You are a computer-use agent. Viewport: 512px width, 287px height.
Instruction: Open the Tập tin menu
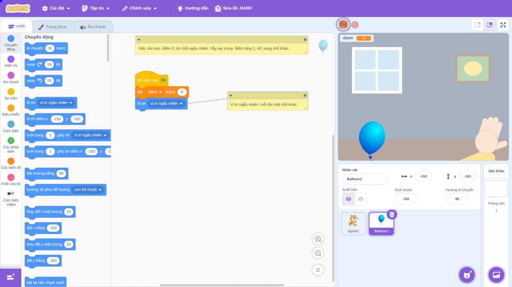tap(96, 8)
